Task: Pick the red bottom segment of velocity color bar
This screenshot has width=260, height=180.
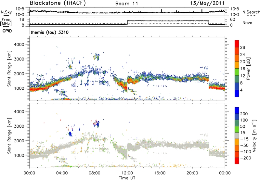Action: (237, 161)
